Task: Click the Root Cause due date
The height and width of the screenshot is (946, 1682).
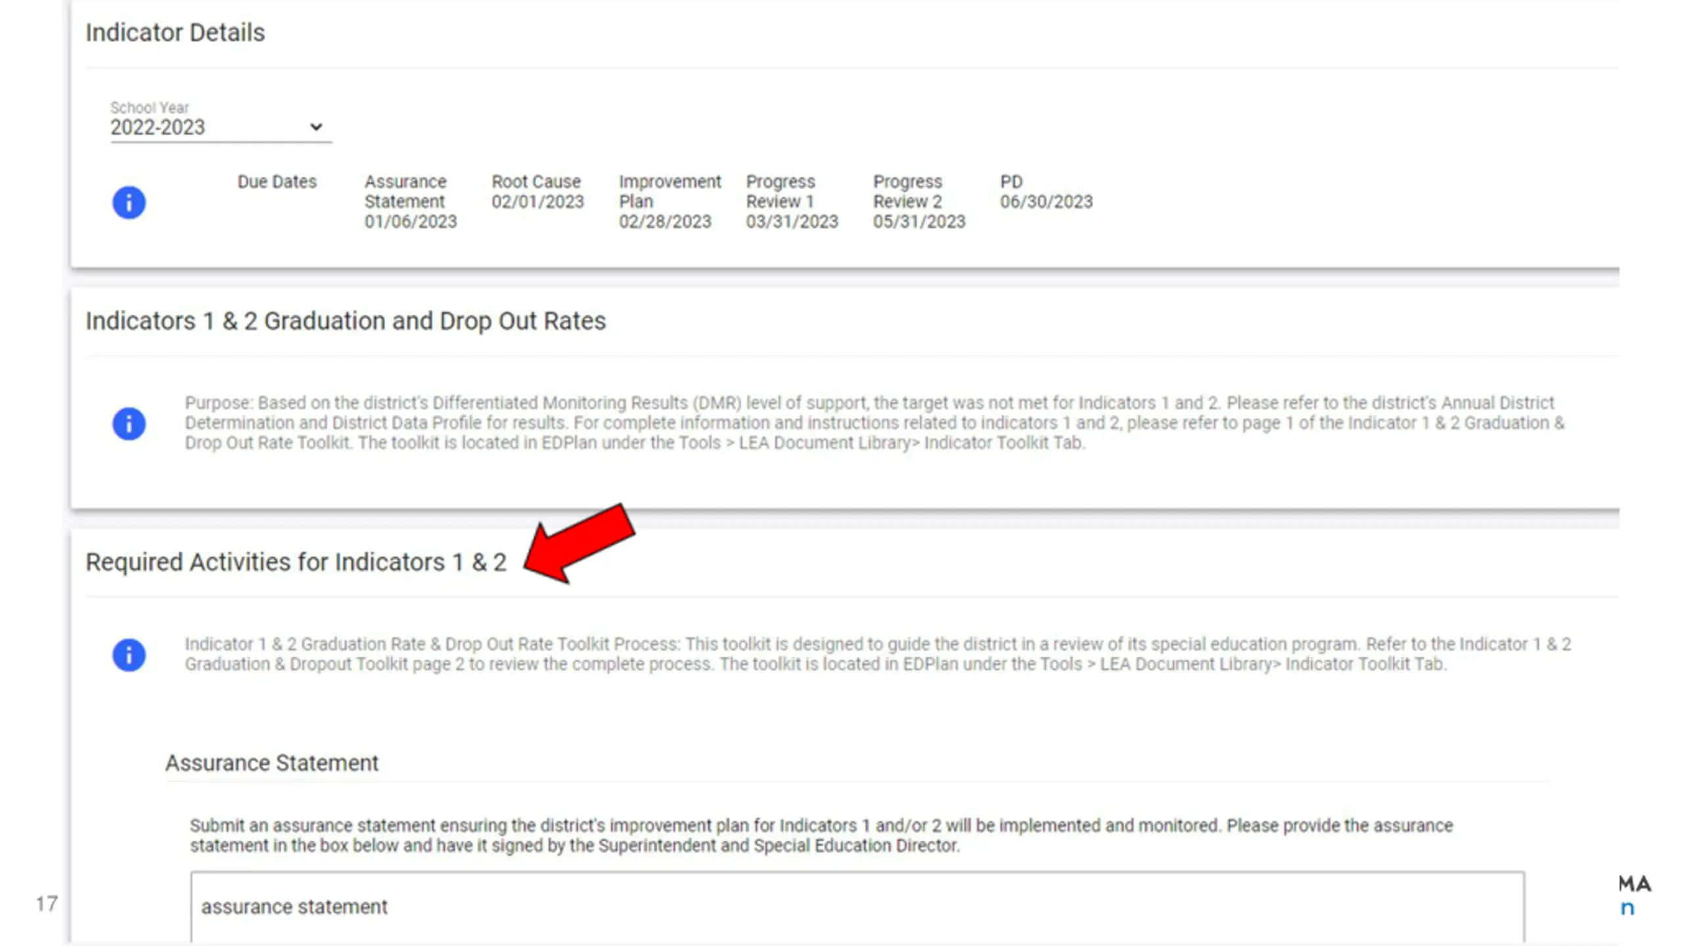Action: (537, 202)
